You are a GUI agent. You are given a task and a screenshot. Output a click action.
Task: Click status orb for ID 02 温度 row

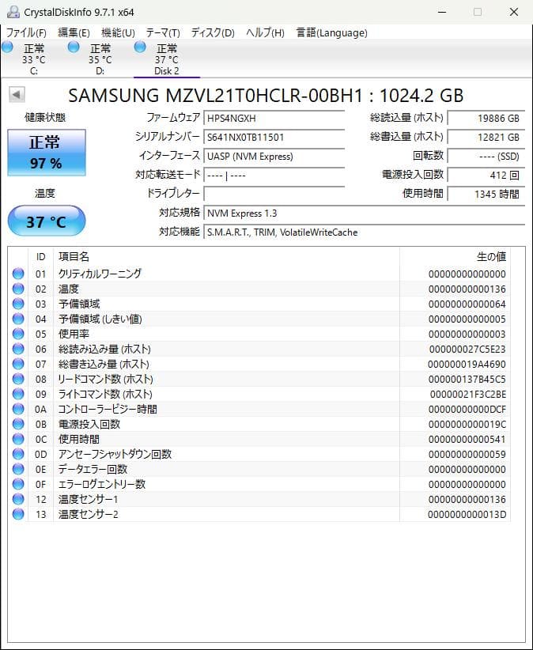point(18,289)
